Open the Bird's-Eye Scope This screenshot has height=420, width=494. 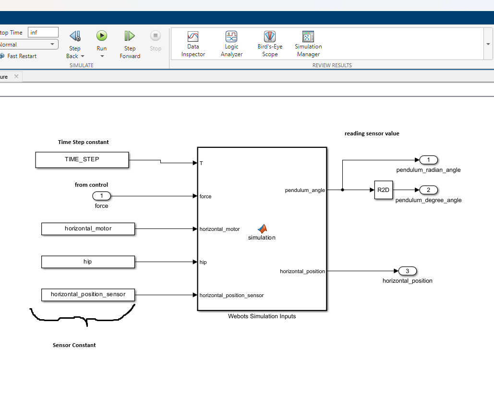(x=270, y=44)
